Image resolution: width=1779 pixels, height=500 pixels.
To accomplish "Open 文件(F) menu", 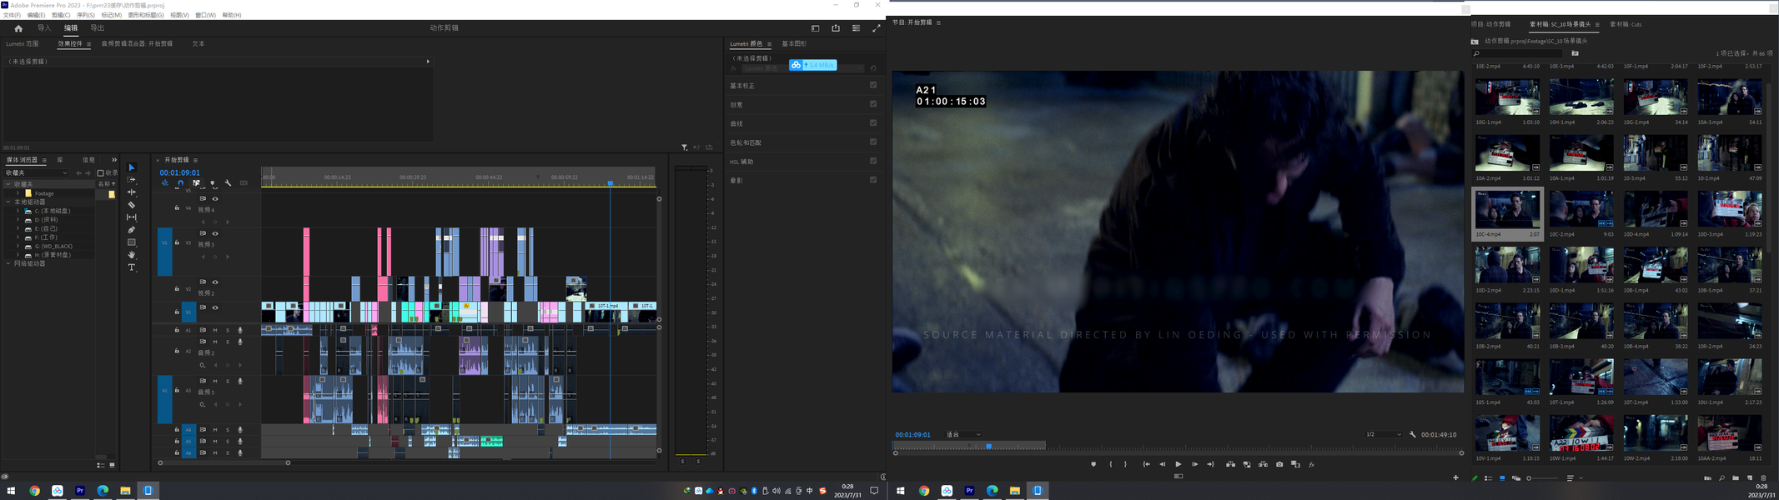I will pos(12,15).
